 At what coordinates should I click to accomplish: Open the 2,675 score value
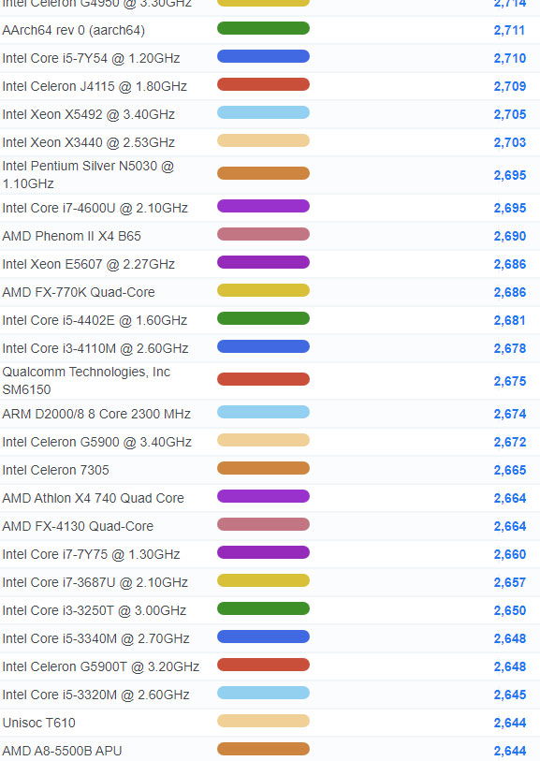point(510,382)
